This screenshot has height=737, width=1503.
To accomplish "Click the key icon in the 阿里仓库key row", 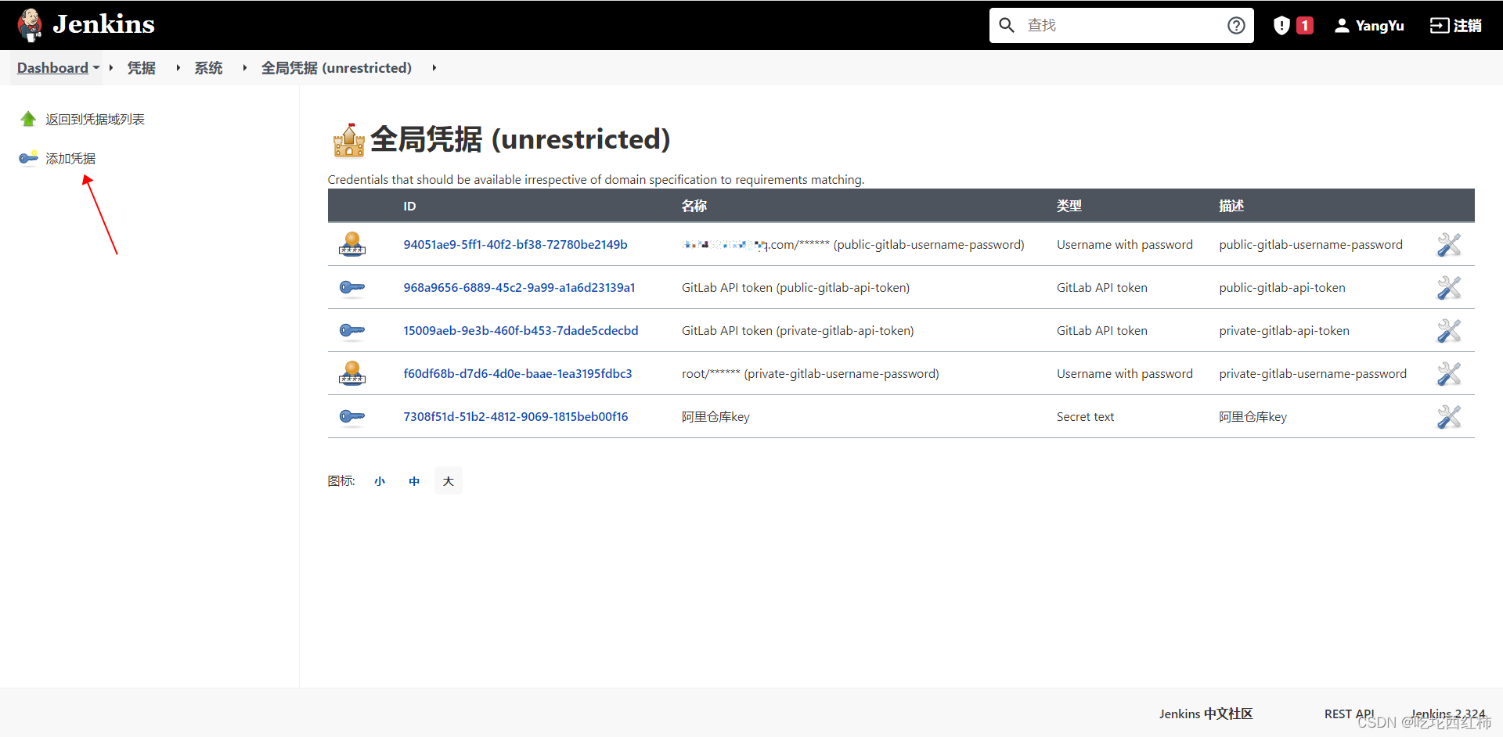I will point(352,416).
